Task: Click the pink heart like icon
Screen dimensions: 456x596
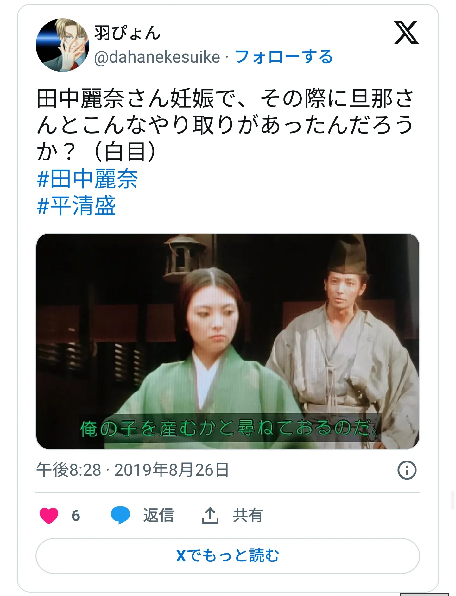Action: coord(49,515)
